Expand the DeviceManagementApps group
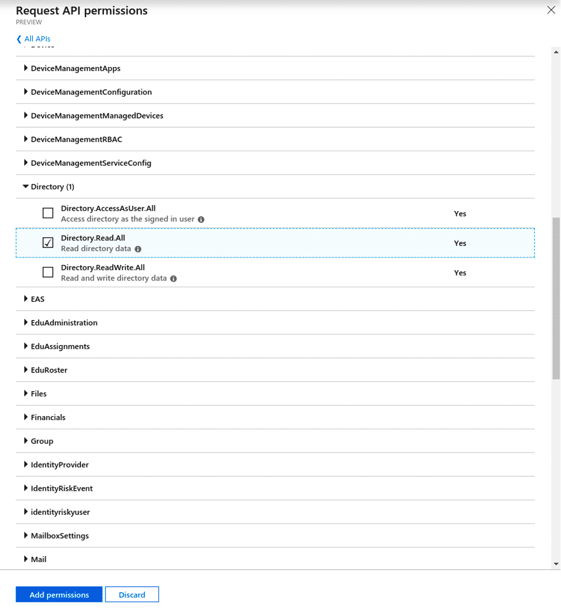The width and height of the screenshot is (561, 614). [x=25, y=68]
